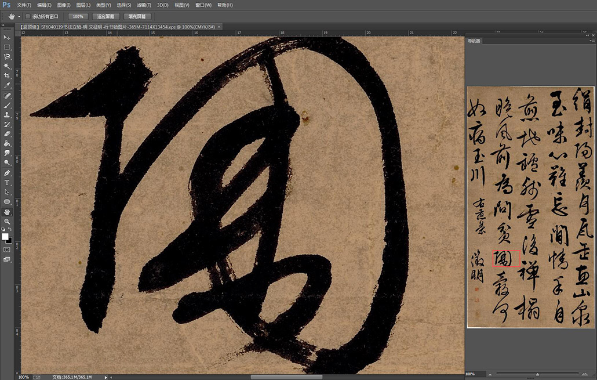Collapse the Navigator panel using double-arrow
This screenshot has height=380, width=597.
click(588, 35)
